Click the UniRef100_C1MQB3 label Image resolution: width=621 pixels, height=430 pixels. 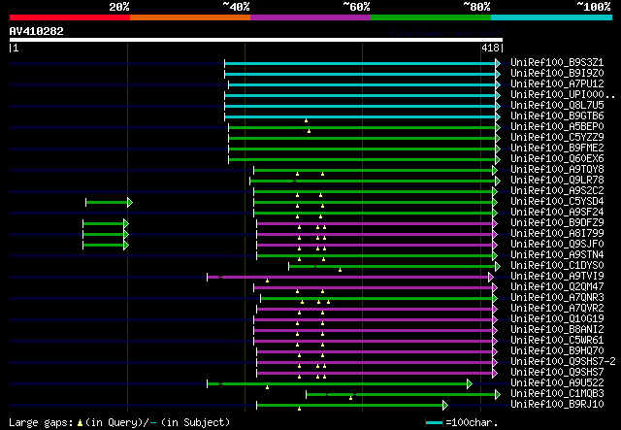tap(557, 394)
